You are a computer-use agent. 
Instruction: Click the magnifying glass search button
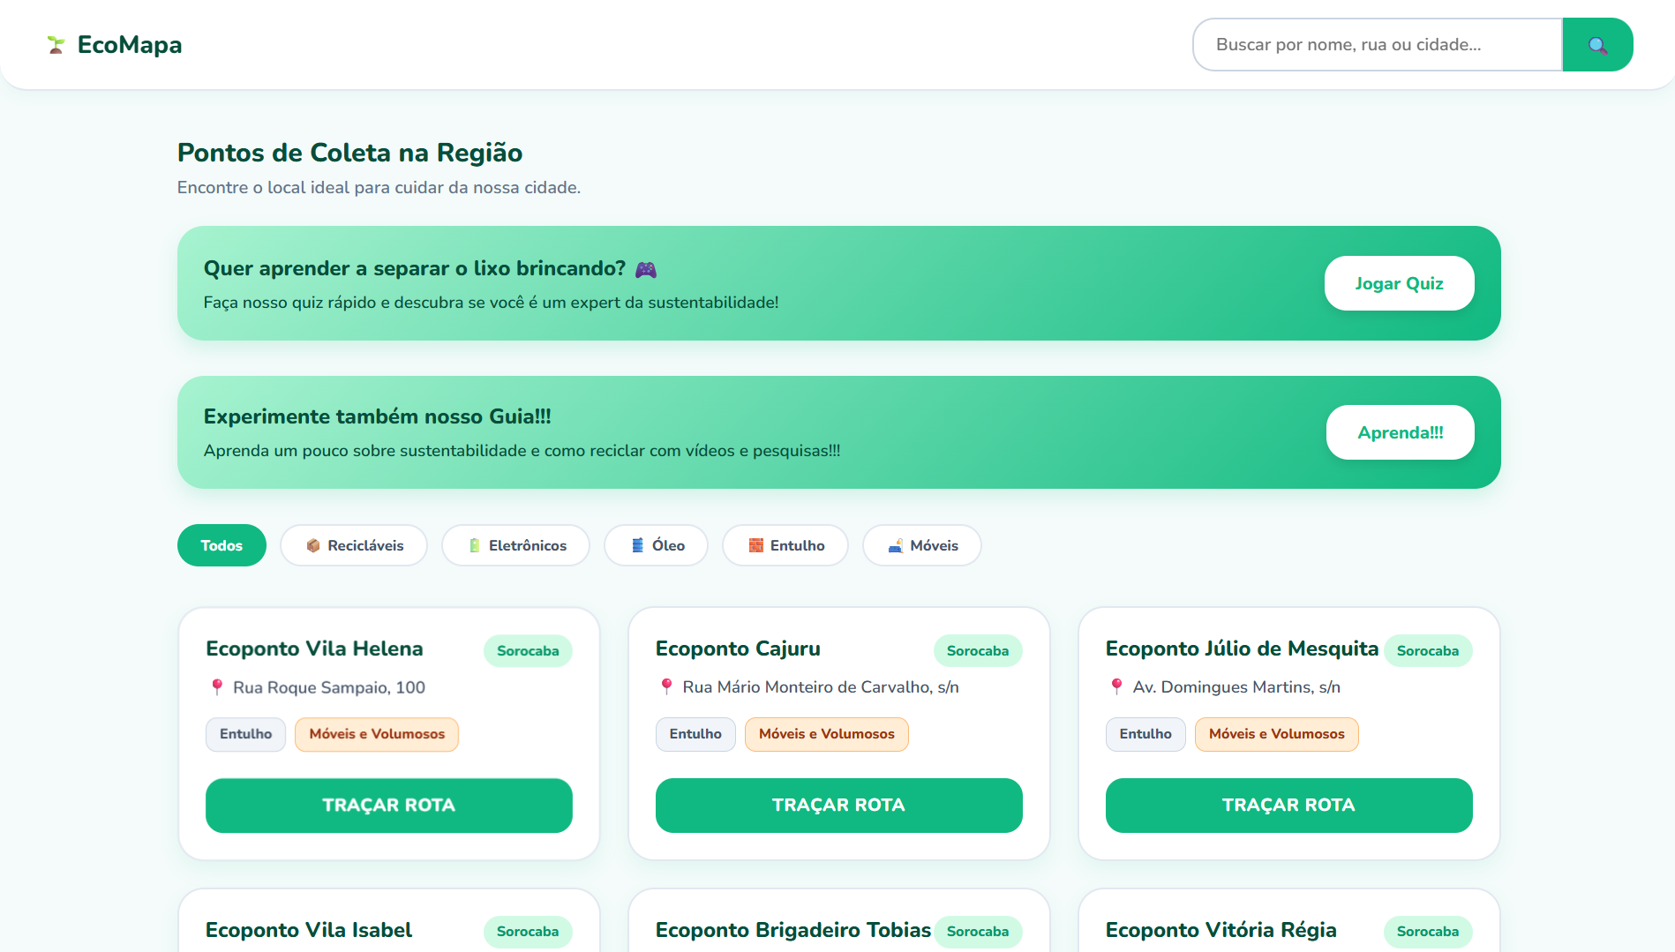1597,45
